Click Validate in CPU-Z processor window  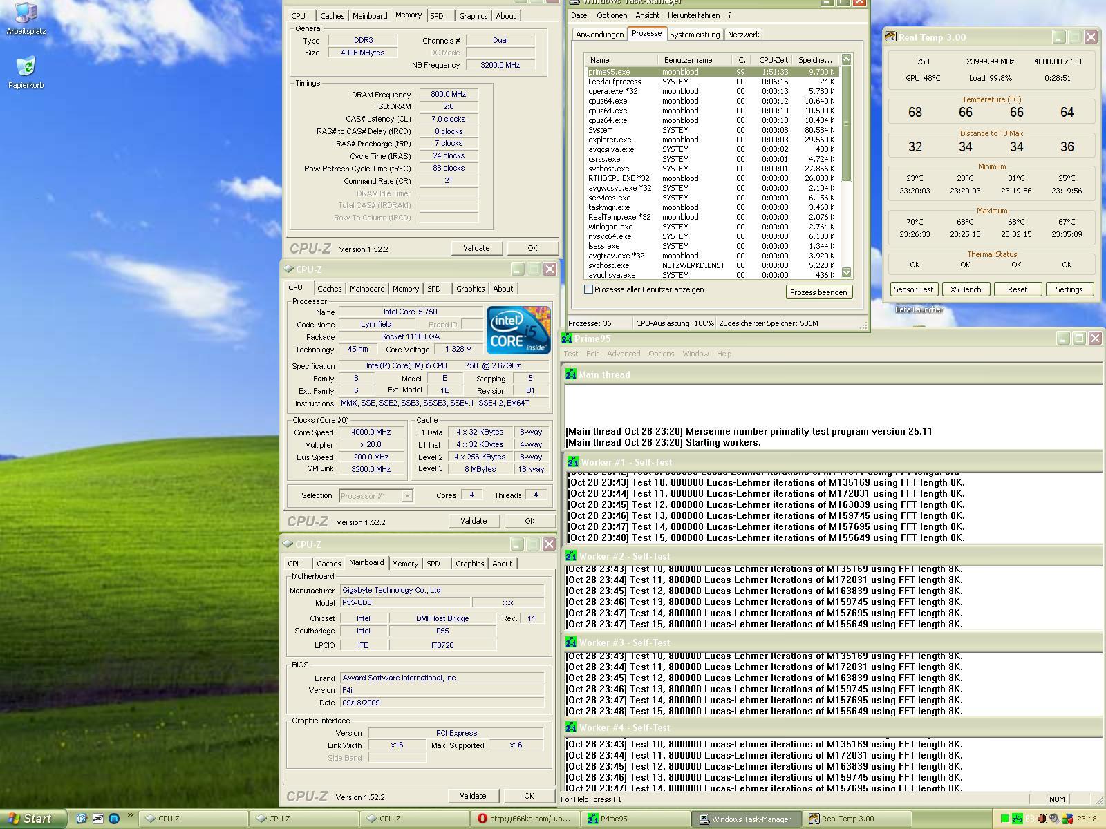click(474, 521)
